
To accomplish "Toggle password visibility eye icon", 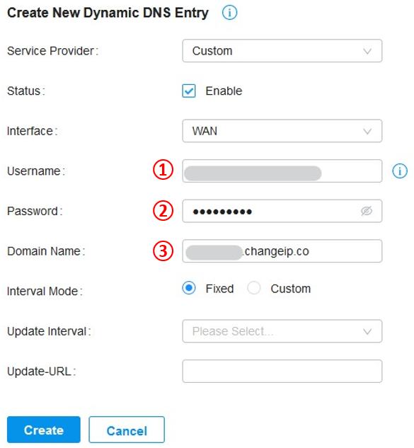I will click(367, 211).
